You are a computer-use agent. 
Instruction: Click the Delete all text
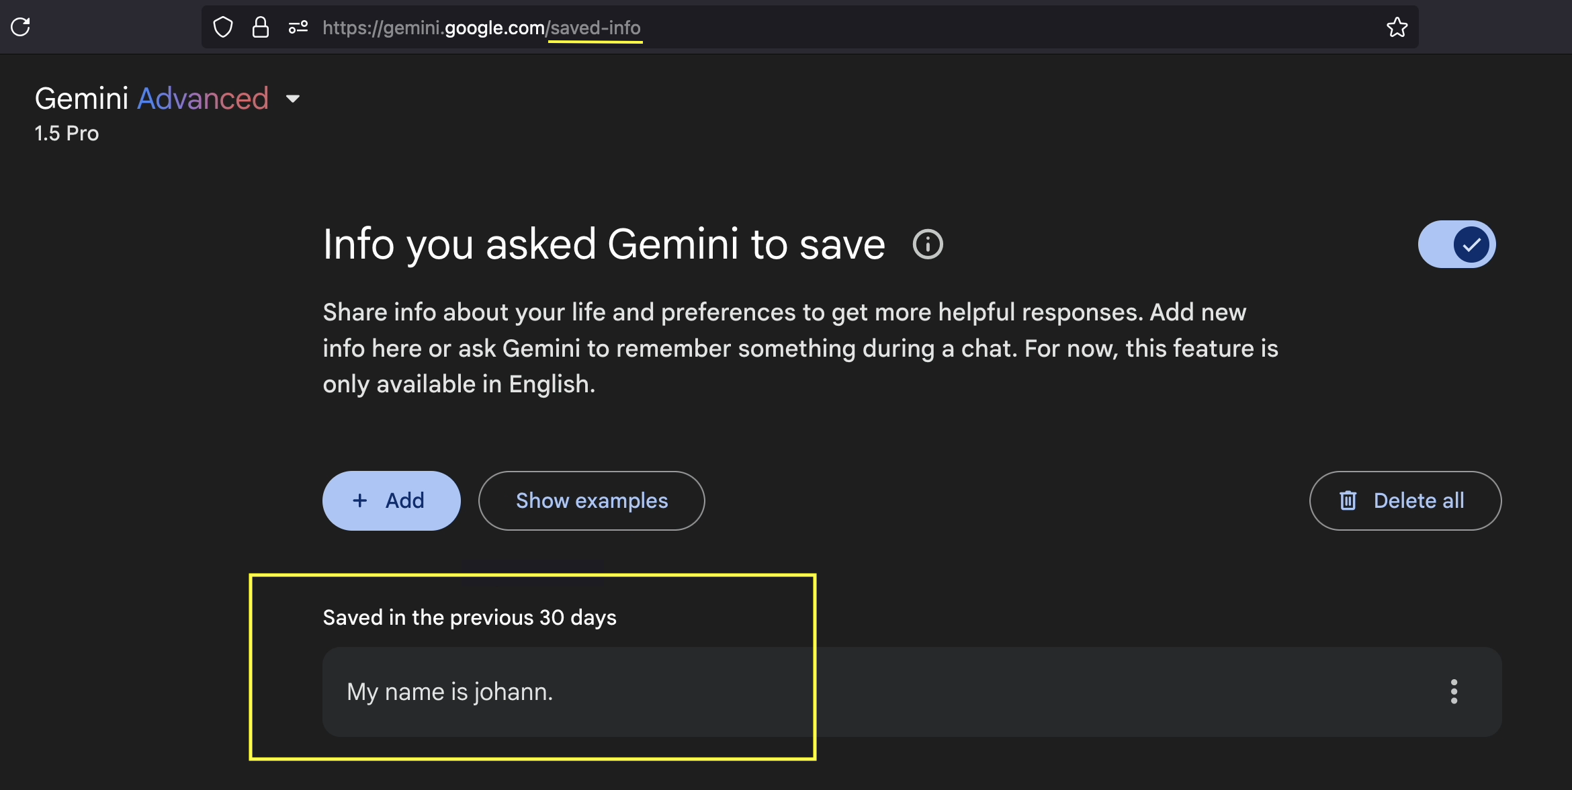[x=1419, y=500]
